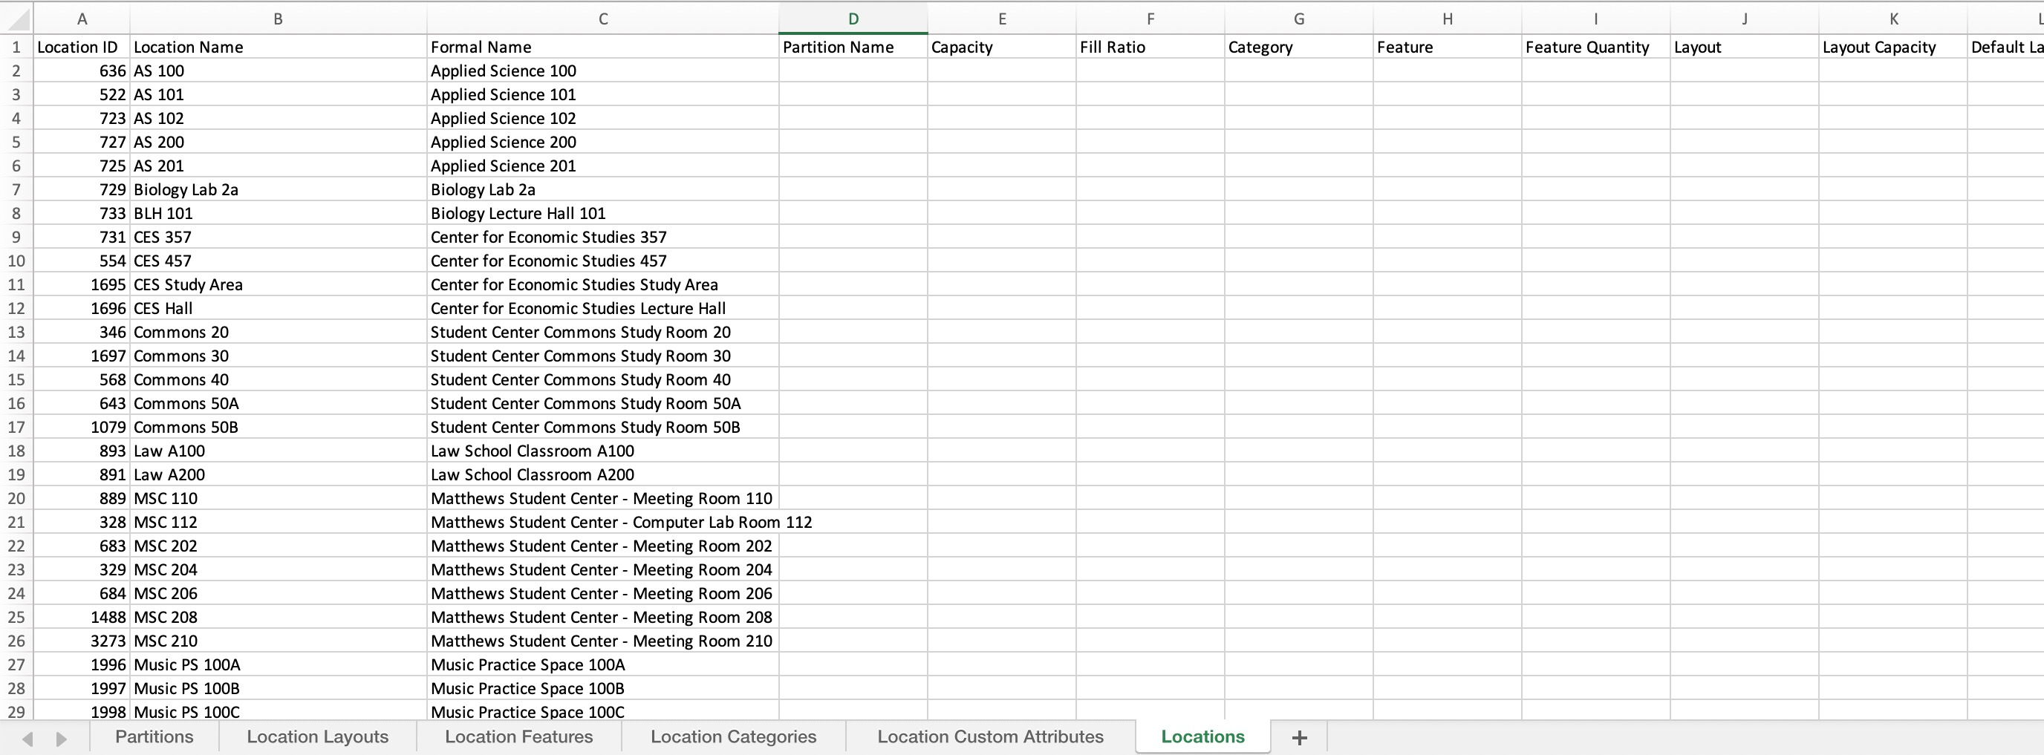The height and width of the screenshot is (755, 2044).
Task: Select column D header
Action: 853,19
